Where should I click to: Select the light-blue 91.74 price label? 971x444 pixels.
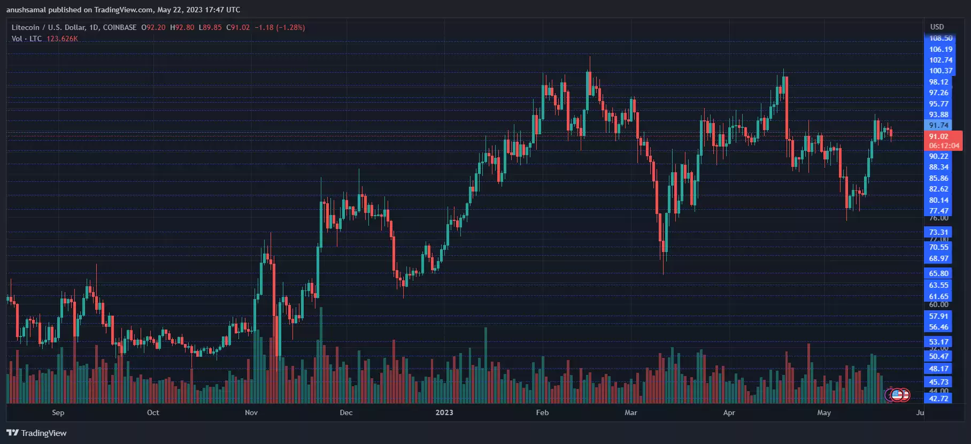click(x=938, y=125)
